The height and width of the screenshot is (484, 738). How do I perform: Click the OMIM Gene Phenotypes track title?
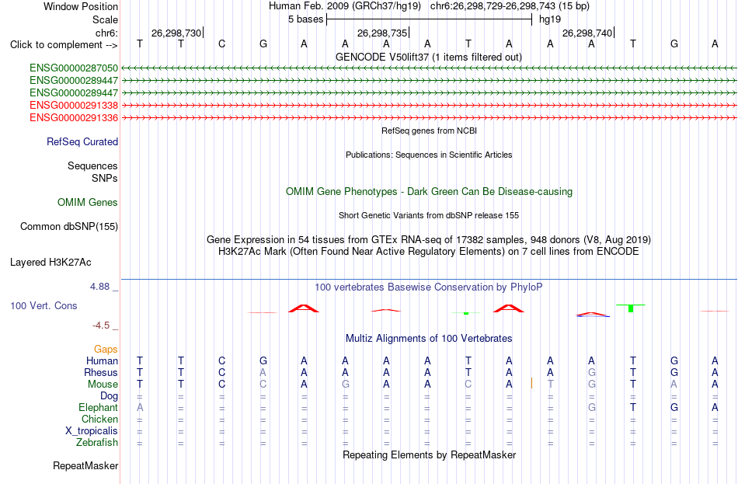[x=430, y=192]
